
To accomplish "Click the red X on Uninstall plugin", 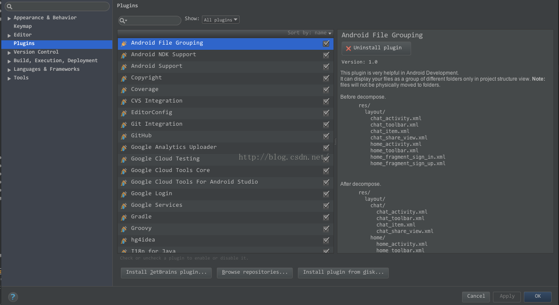I will [x=349, y=48].
